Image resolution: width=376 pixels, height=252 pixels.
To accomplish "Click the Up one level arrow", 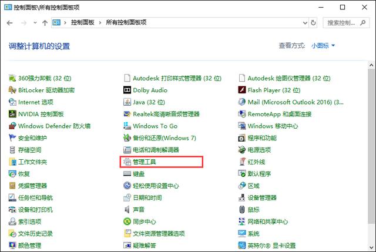I will [45, 23].
